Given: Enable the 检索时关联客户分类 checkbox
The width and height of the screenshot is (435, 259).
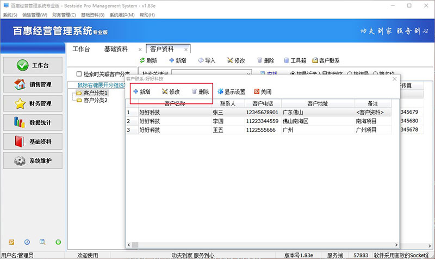Looking at the screenshot, I should point(79,74).
